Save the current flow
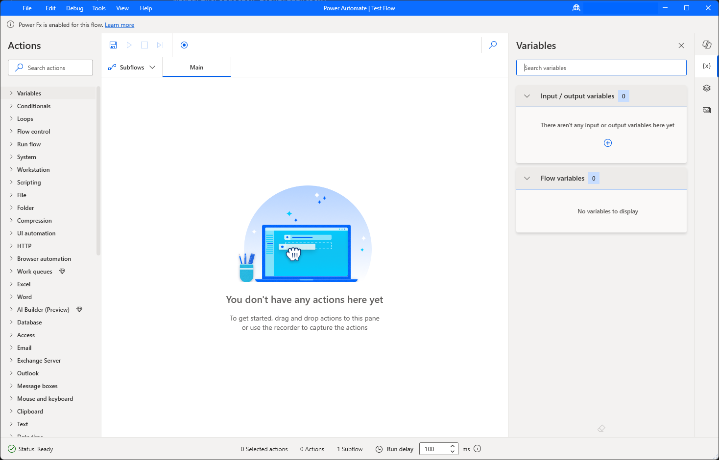This screenshot has height=460, width=719. click(113, 45)
